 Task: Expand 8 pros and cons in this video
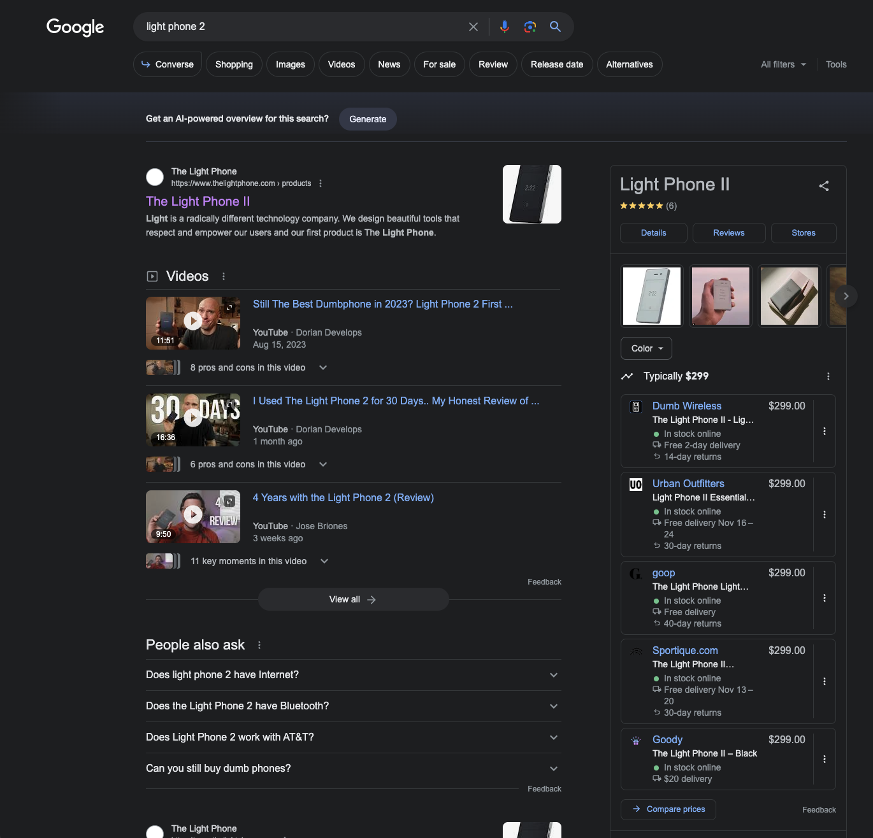pyautogui.click(x=322, y=367)
